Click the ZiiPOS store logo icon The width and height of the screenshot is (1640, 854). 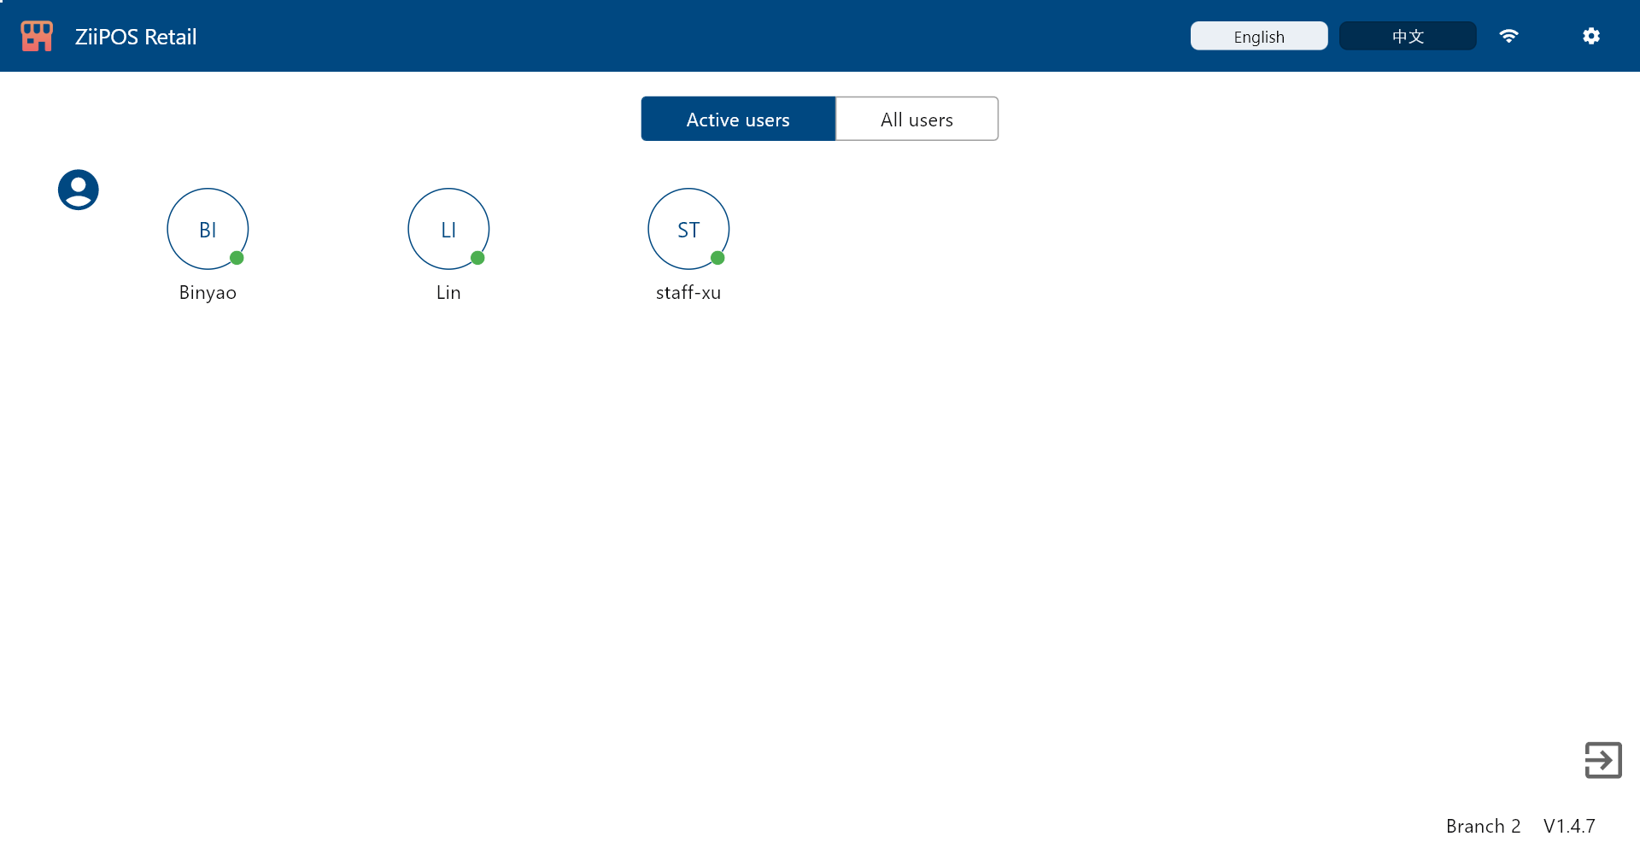pyautogui.click(x=37, y=36)
